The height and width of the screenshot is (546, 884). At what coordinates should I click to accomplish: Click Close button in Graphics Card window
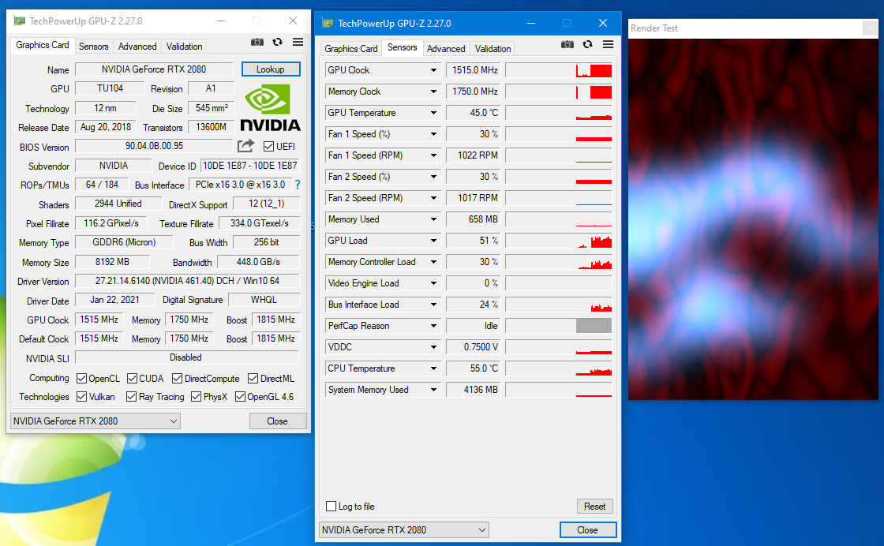tap(277, 421)
